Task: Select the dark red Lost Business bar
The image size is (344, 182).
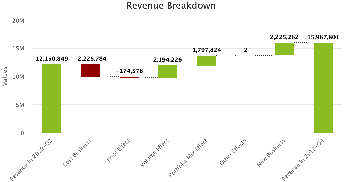Action: [x=90, y=70]
